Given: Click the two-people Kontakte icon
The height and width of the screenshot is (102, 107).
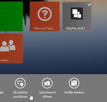Looking at the screenshot, I should 8,46.
